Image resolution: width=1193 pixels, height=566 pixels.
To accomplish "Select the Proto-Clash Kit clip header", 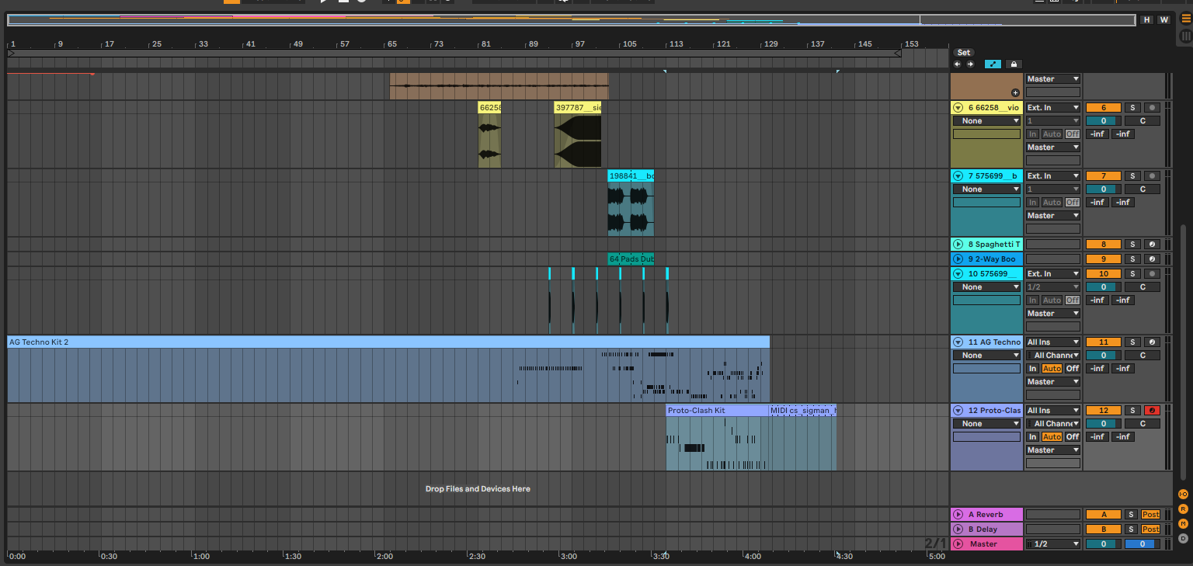I will point(718,410).
